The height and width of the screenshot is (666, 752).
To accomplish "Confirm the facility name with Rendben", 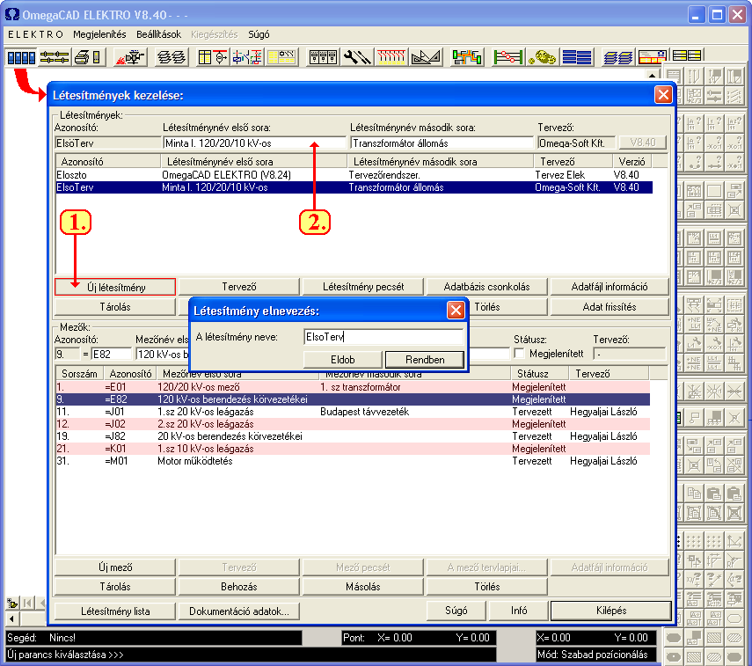I will (x=425, y=359).
